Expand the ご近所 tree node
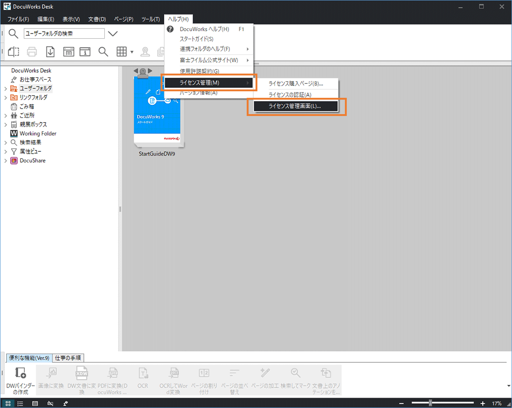Viewport: 512px width, 408px height. 6,116
